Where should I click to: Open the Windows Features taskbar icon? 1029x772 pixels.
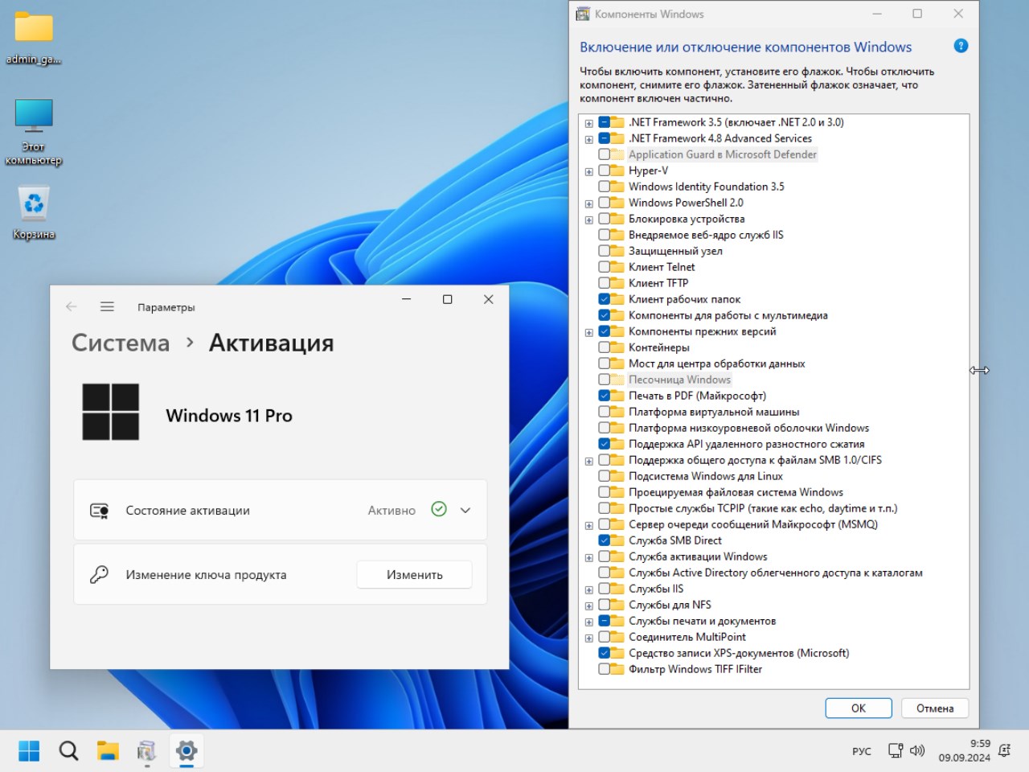(x=146, y=751)
